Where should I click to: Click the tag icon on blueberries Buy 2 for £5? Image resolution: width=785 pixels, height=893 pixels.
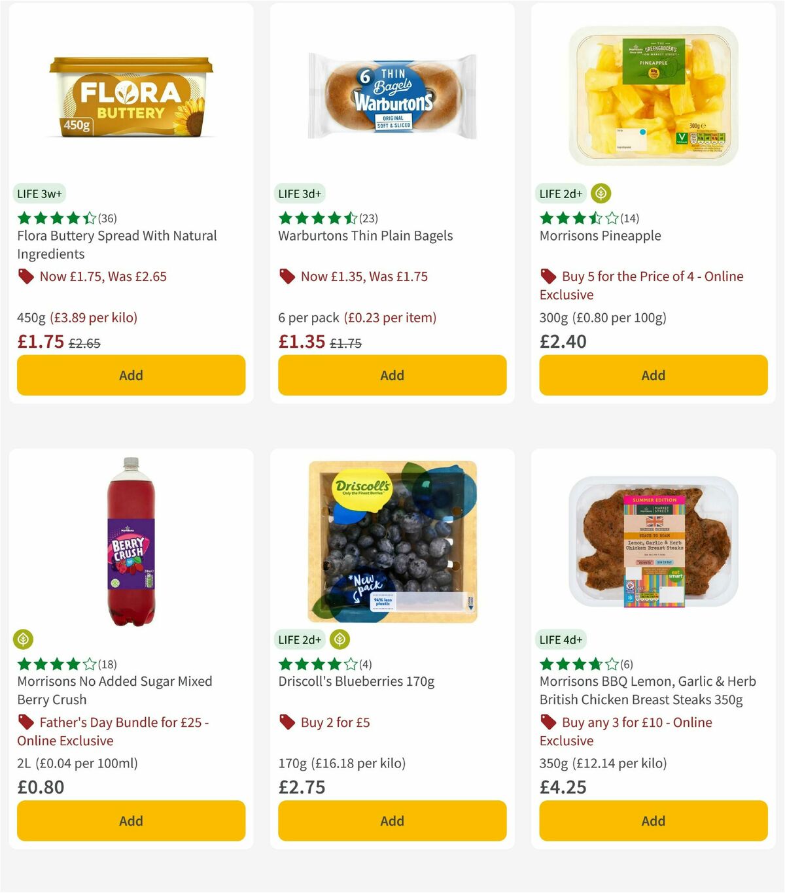[x=287, y=722]
